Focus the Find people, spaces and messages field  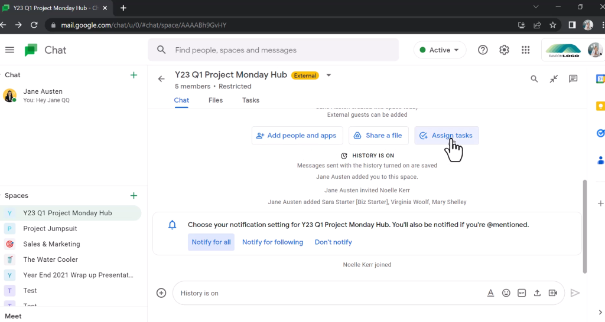[x=273, y=50]
